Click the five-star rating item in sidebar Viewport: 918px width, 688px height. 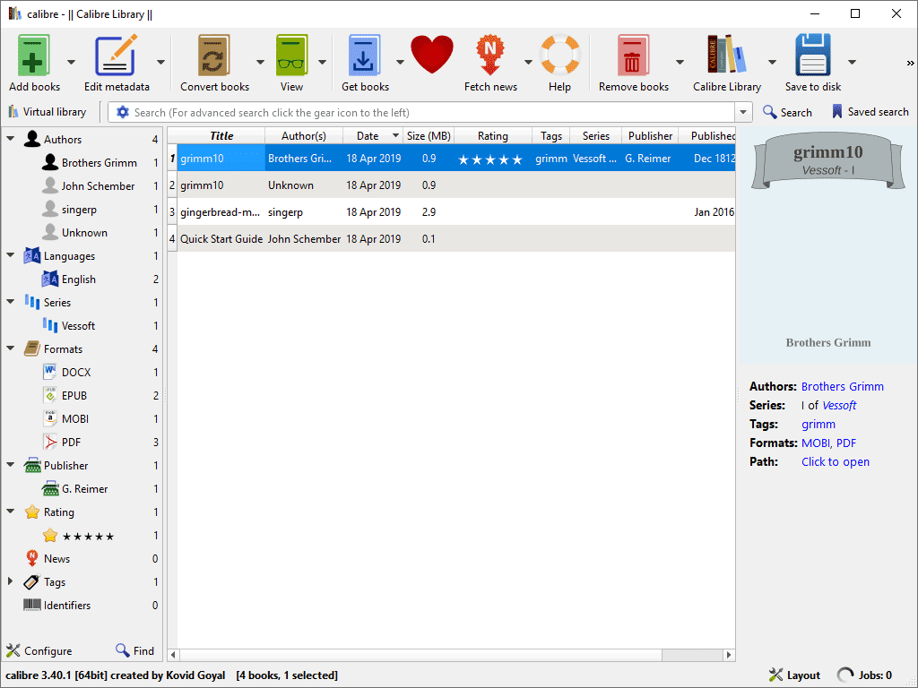88,536
